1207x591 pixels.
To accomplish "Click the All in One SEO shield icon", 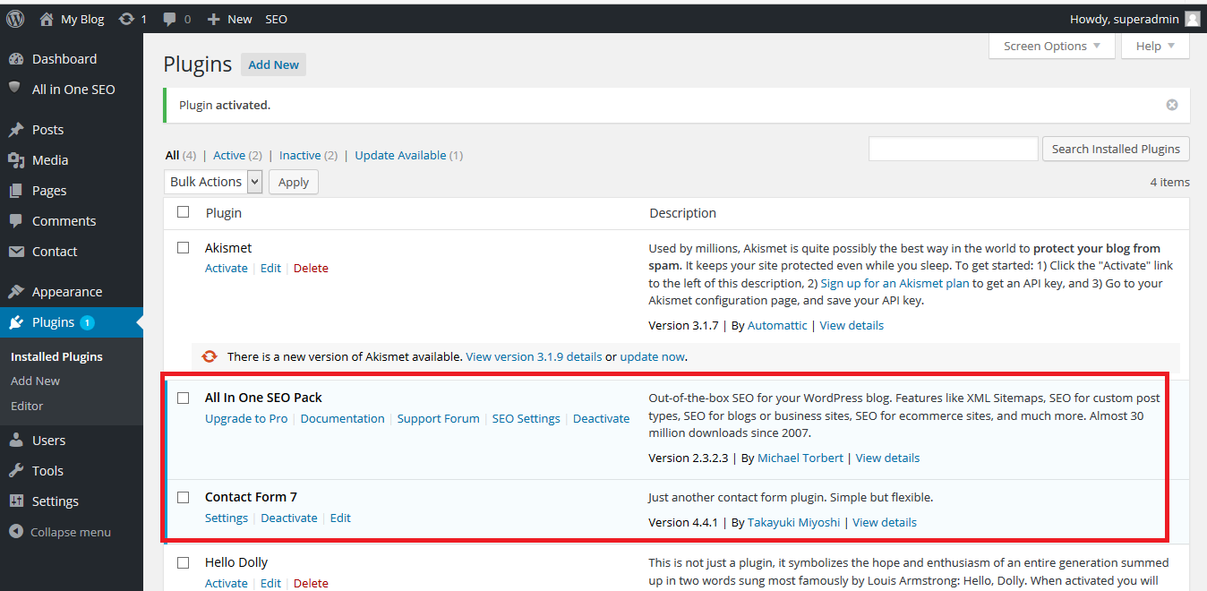I will [15, 89].
